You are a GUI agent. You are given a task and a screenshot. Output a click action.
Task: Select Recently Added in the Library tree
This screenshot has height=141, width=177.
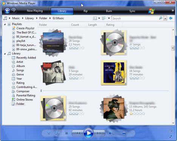(x=26, y=58)
